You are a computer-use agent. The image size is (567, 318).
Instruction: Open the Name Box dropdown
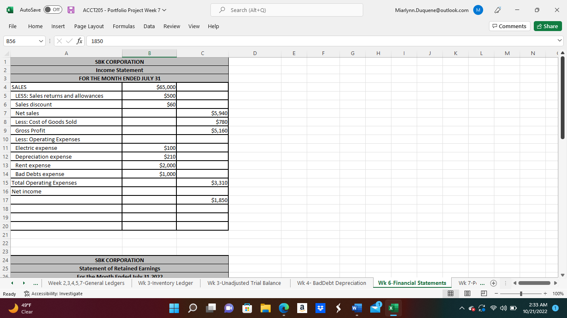point(40,41)
